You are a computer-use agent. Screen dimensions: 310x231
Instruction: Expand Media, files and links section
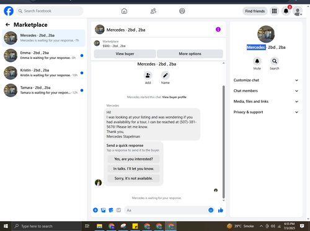click(266, 102)
